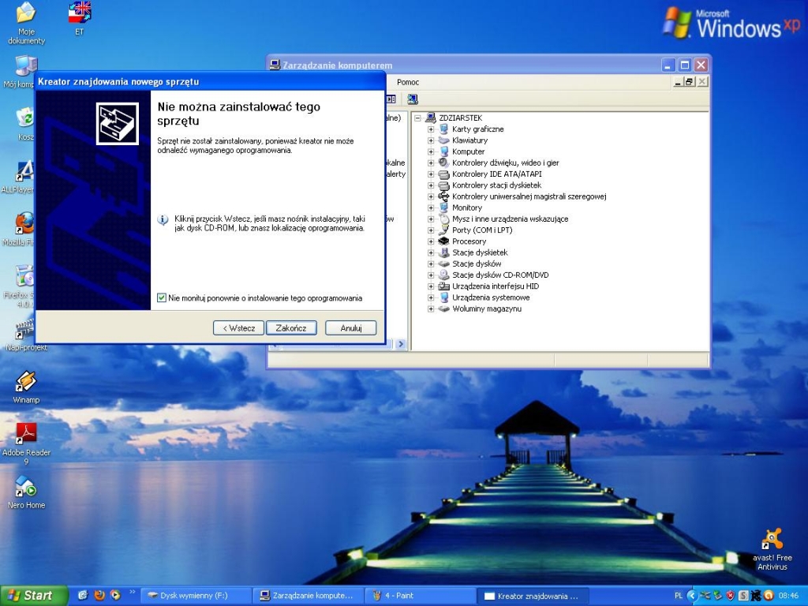This screenshot has height=606, width=808.
Task: Expand Kontrolery uniwersalnej magistrali szeregowej node
Action: click(x=431, y=196)
